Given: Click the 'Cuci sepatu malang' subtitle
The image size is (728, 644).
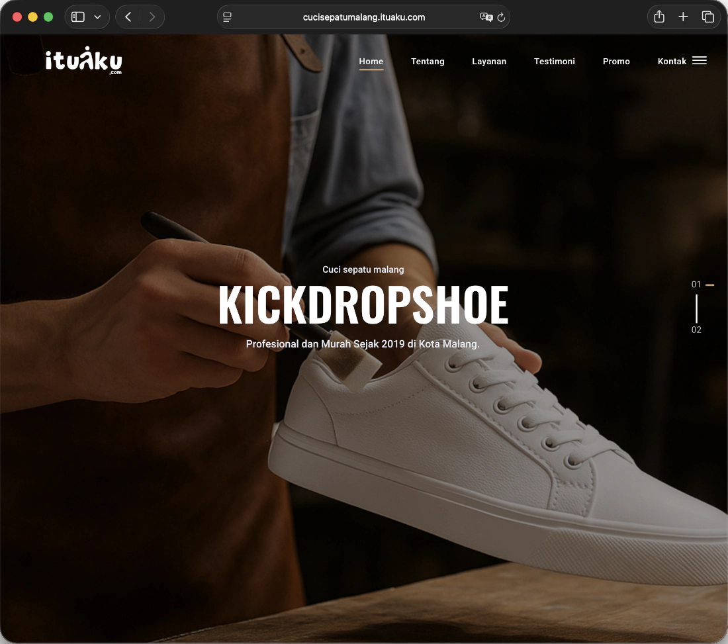Looking at the screenshot, I should 363,269.
